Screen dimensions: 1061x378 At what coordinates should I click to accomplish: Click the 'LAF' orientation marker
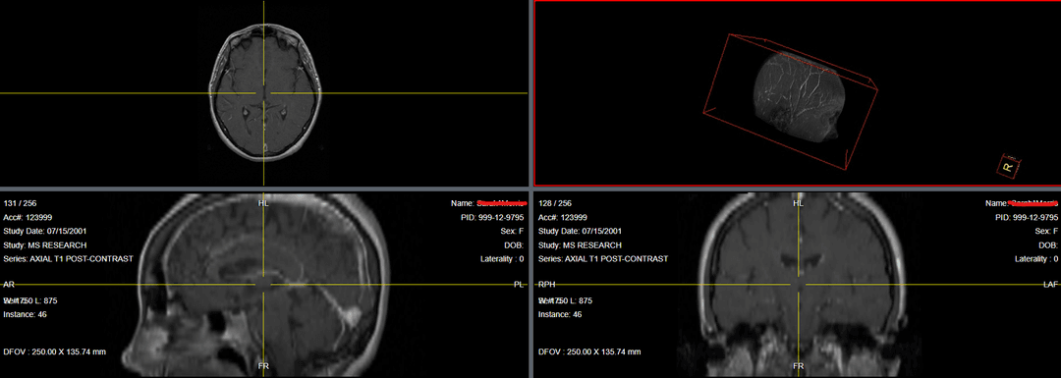(1051, 285)
